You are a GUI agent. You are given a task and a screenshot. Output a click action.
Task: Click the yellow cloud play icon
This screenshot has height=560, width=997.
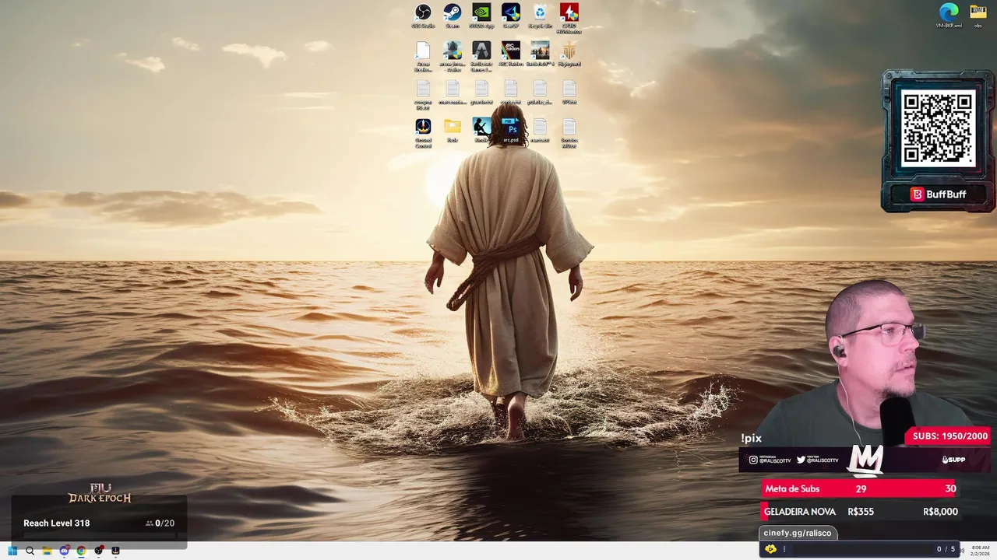pos(770,549)
